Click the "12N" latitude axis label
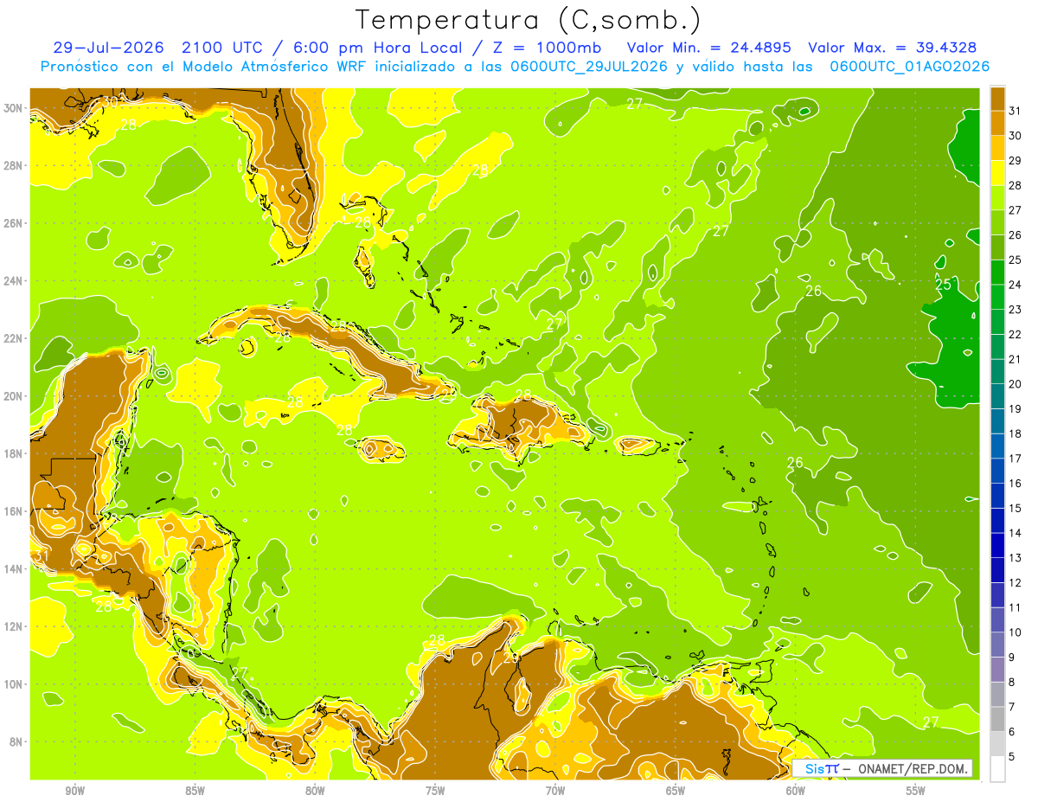The width and height of the screenshot is (1038, 802). 15,626
